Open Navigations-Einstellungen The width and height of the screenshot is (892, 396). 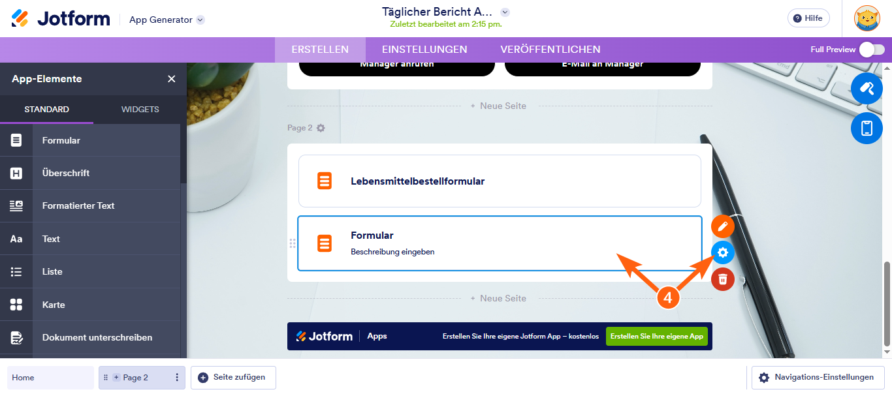pyautogui.click(x=817, y=378)
